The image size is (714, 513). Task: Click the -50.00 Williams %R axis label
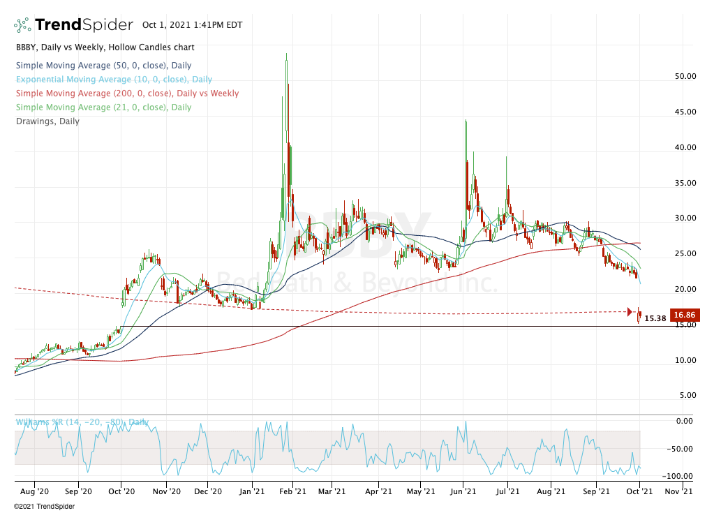click(x=679, y=449)
